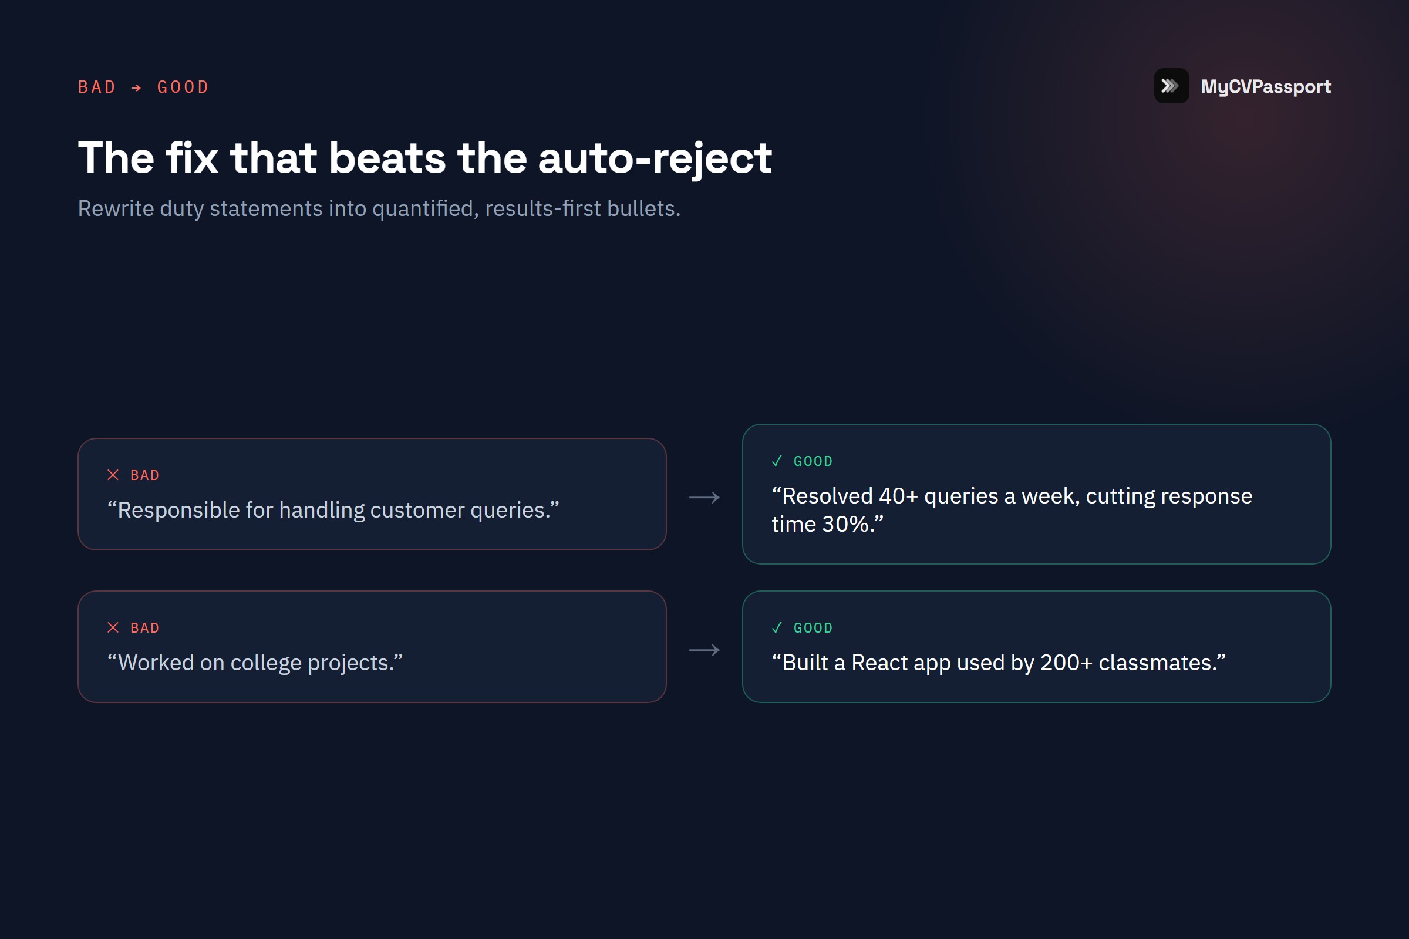Viewport: 1409px width, 939px height.
Task: Click the red X icon on first BAD card
Action: (x=113, y=475)
